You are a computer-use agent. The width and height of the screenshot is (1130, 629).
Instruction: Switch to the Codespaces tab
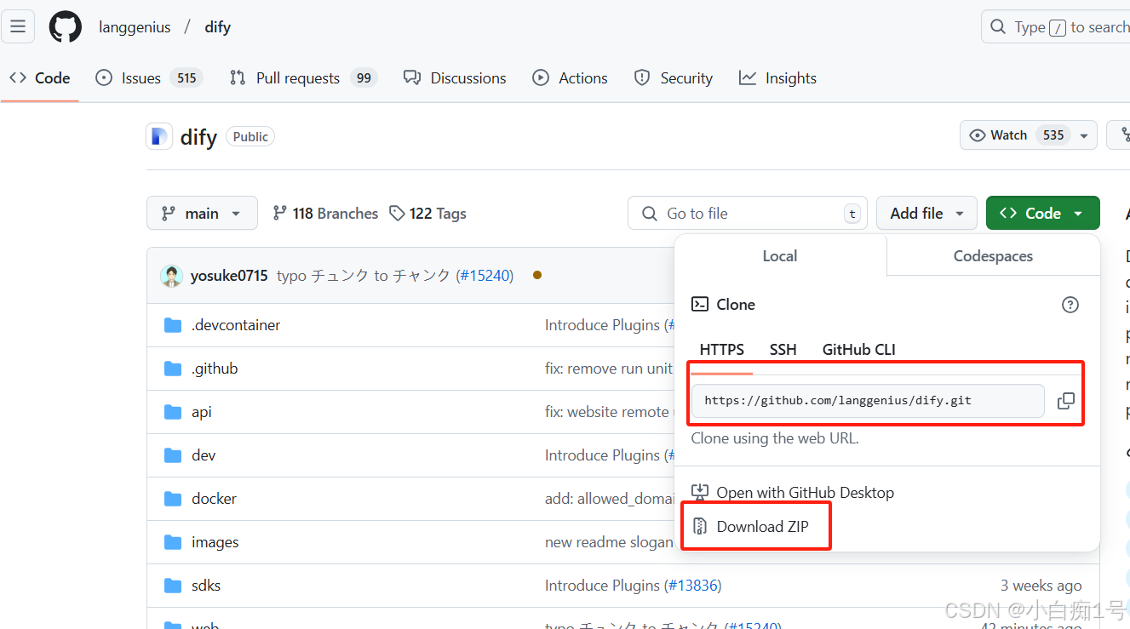click(993, 256)
